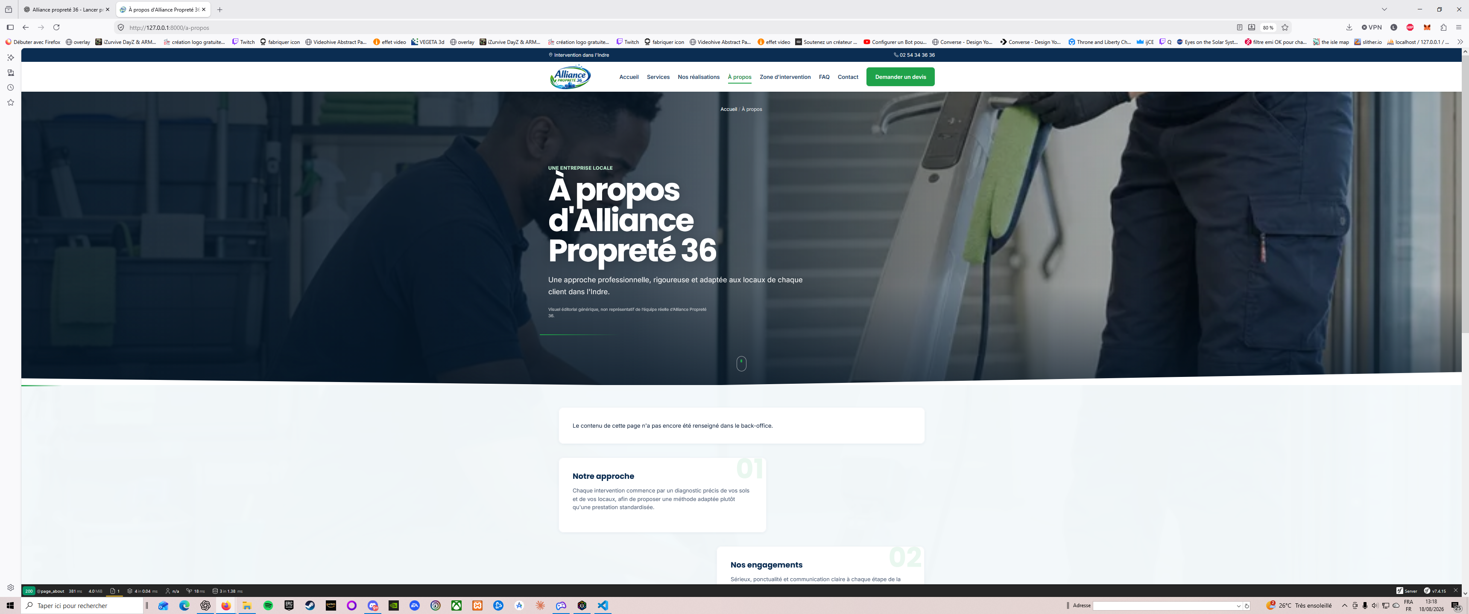Click the taskbar Adresse input field
The height and width of the screenshot is (614, 1469).
point(1164,605)
